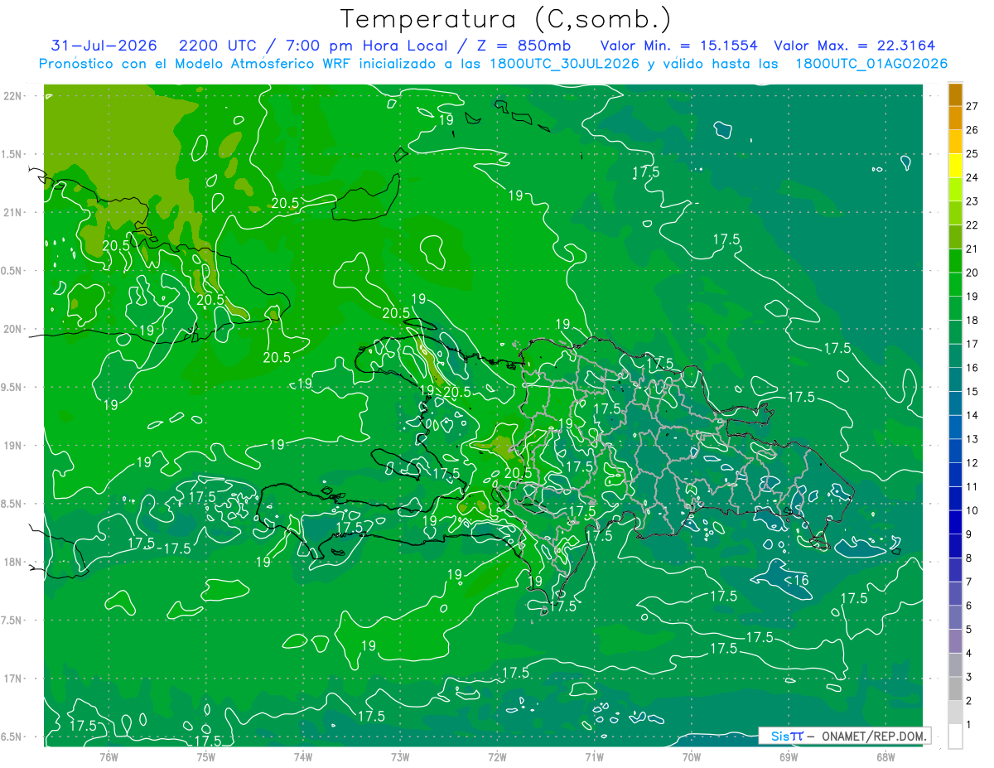The height and width of the screenshot is (768, 994).
Task: Pick the purple swatch between legend 4 and 5
Action: (x=955, y=641)
